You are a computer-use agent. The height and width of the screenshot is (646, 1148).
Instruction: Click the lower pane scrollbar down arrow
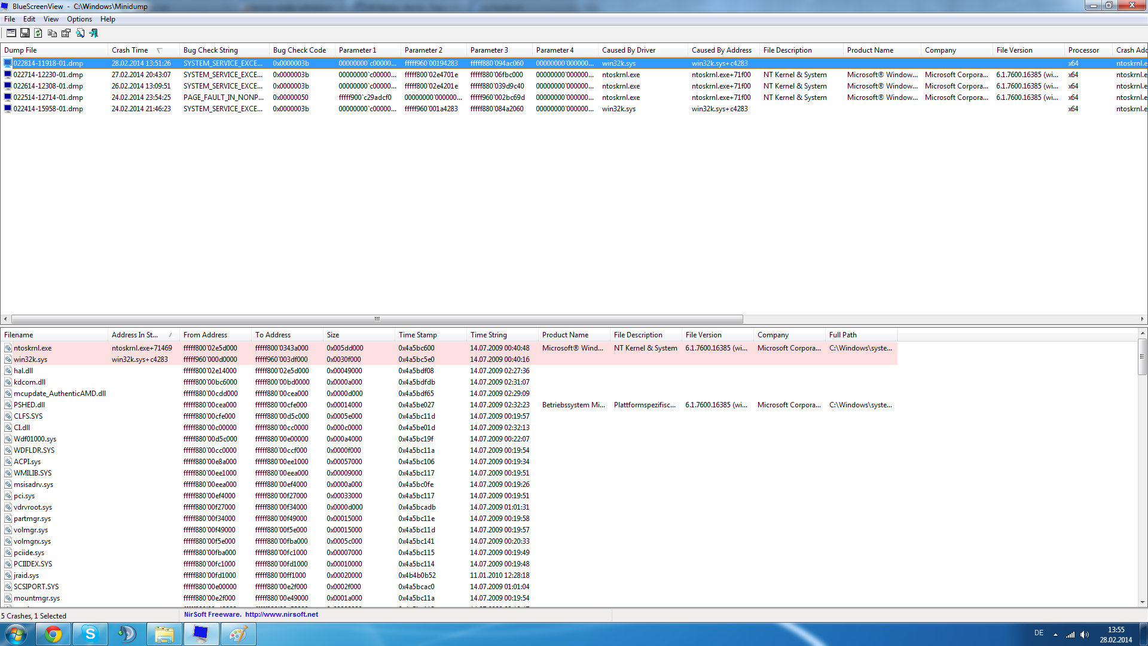[1142, 602]
